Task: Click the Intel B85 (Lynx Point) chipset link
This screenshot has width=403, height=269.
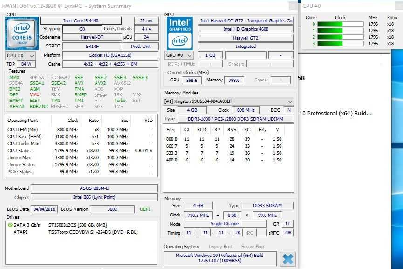Action: (x=94, y=197)
